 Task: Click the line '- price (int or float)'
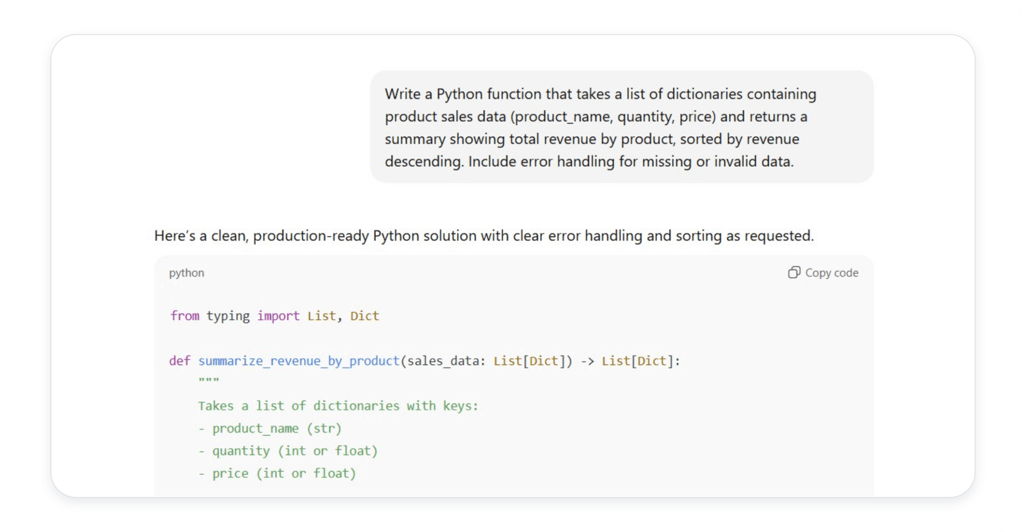(276, 473)
